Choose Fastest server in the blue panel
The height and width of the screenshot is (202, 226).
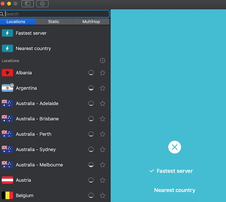[x=174, y=171]
